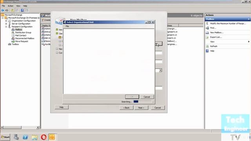Open the dropdown arrow in the New Mailbox wizard
Image resolution: width=251 pixels, height=141 pixels.
tap(160, 70)
